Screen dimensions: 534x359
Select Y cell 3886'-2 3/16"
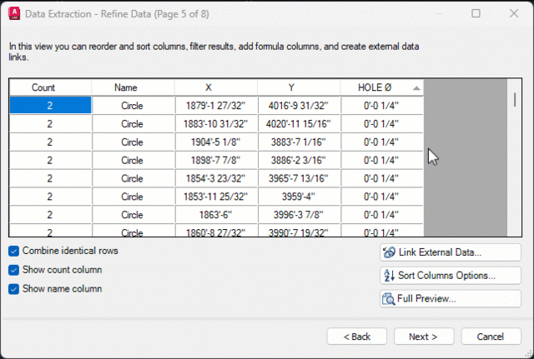(299, 160)
